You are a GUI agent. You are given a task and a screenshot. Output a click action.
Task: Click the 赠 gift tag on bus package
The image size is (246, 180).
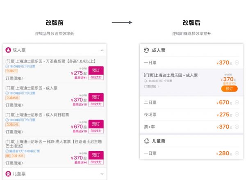click(x=7, y=156)
